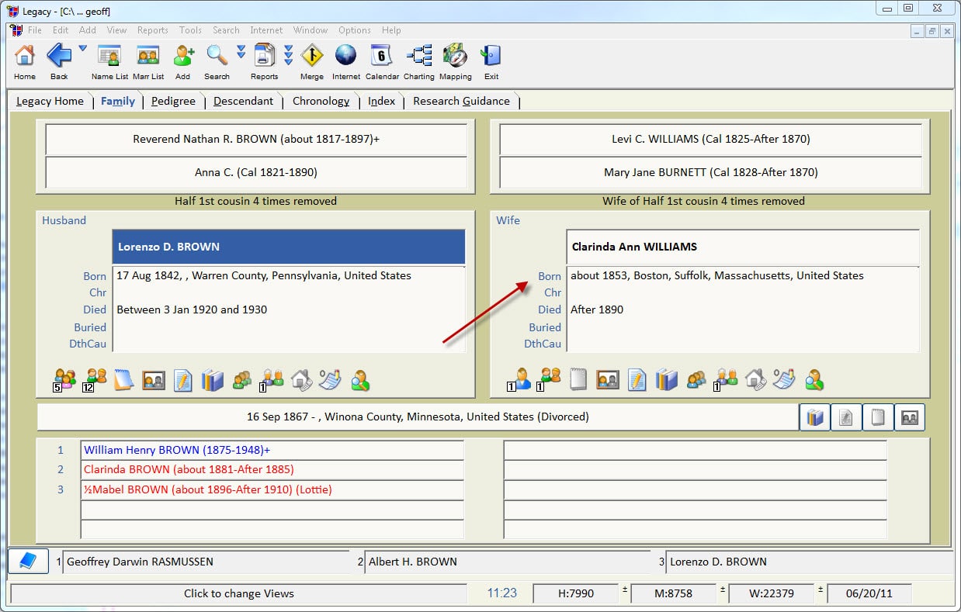961x612 pixels.
Task: Click the Internet globe icon
Action: (345, 57)
